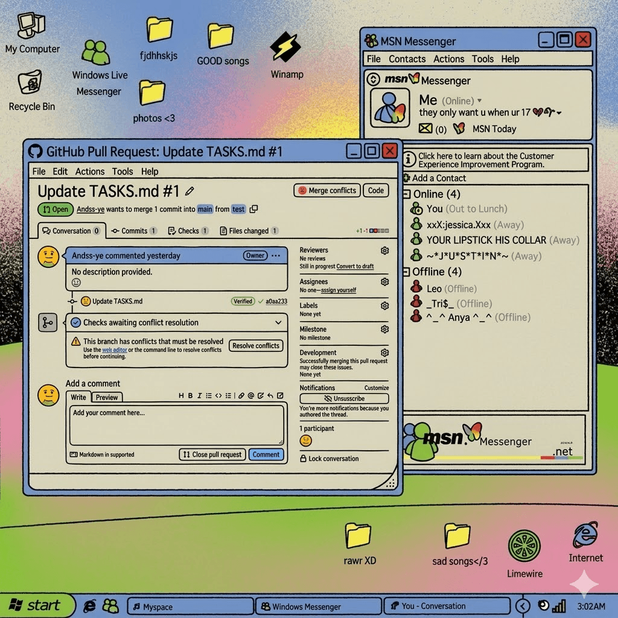The height and width of the screenshot is (618, 618).
Task: Open the Files changed tab
Action: 249,231
